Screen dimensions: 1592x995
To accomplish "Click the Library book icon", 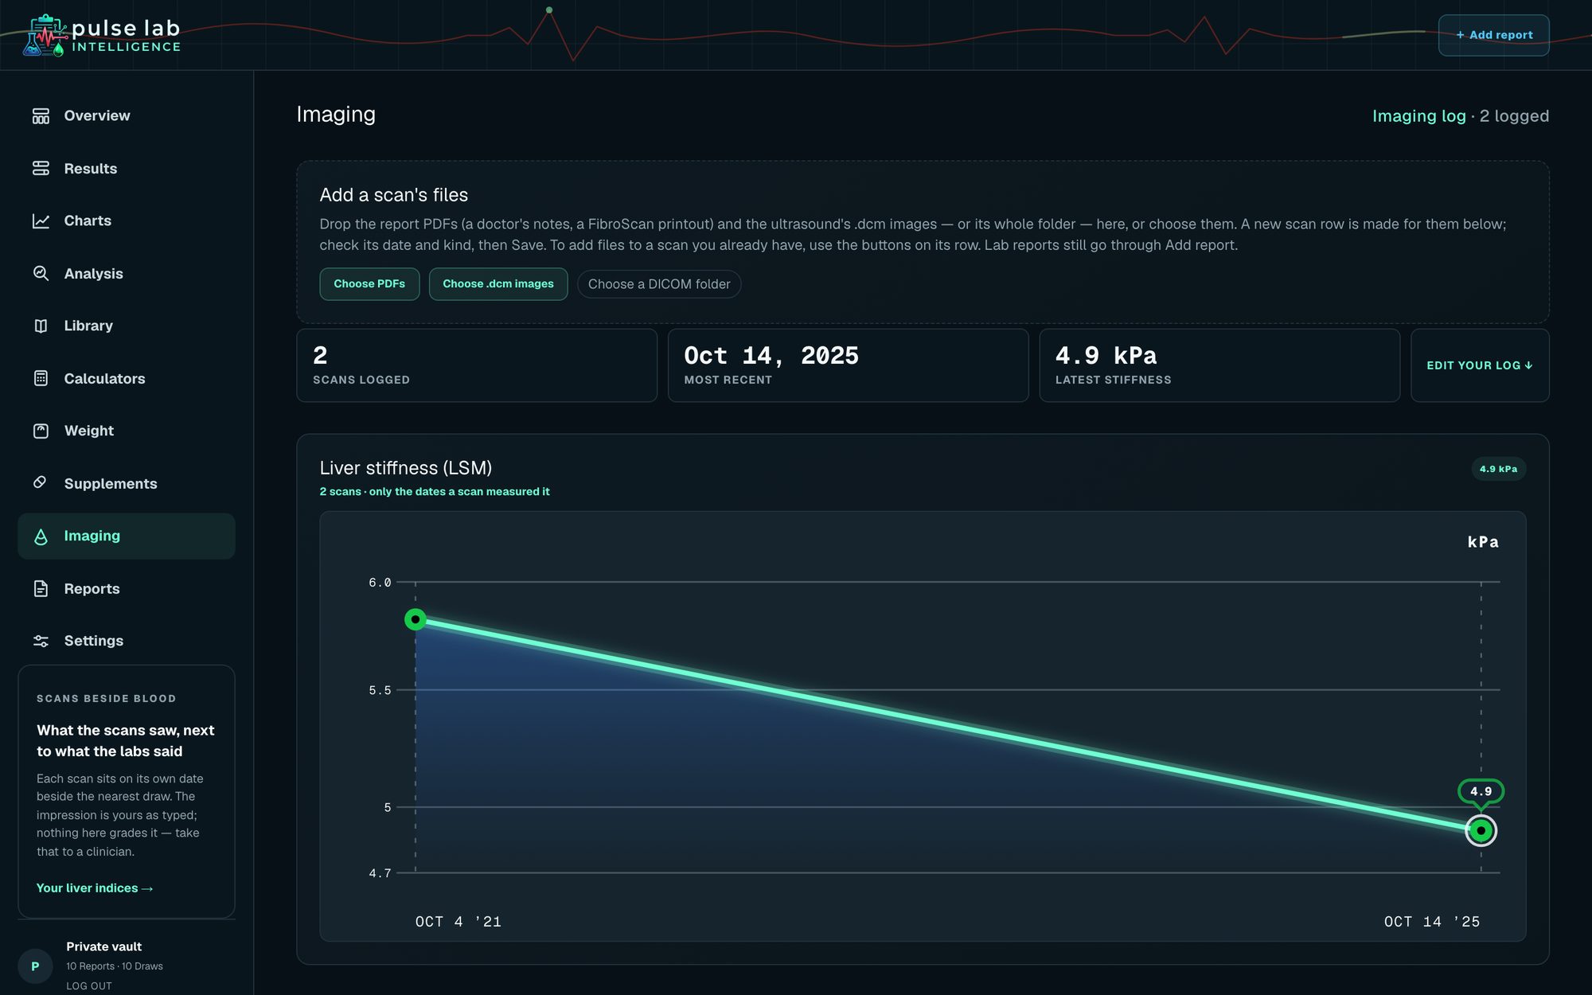I will tap(41, 326).
